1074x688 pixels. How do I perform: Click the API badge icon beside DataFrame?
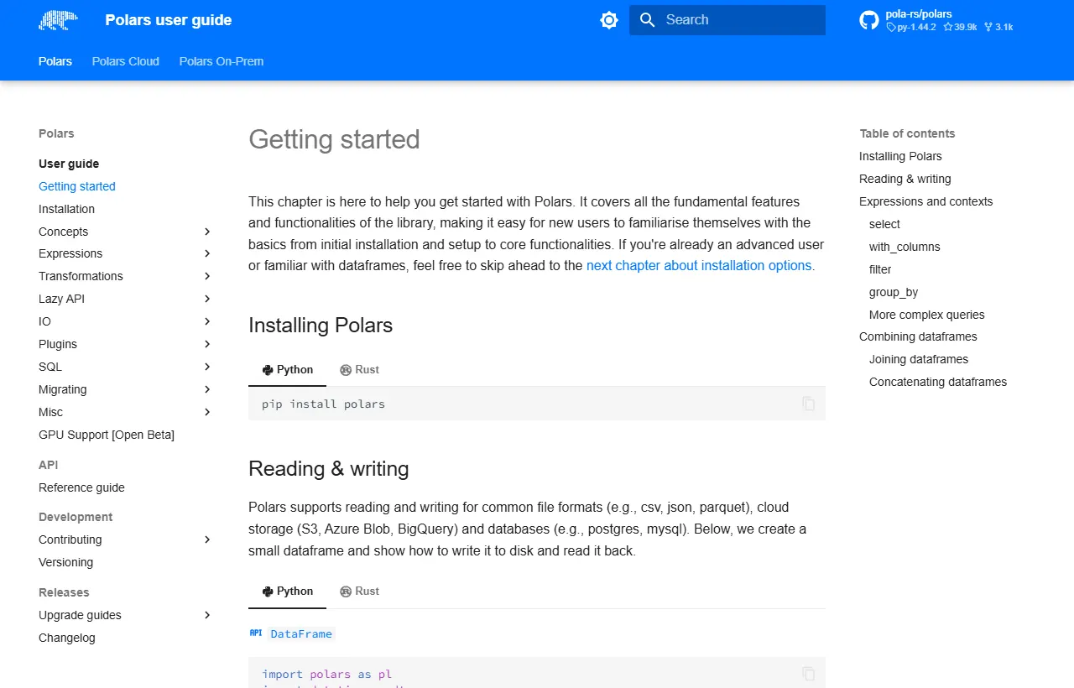(256, 633)
